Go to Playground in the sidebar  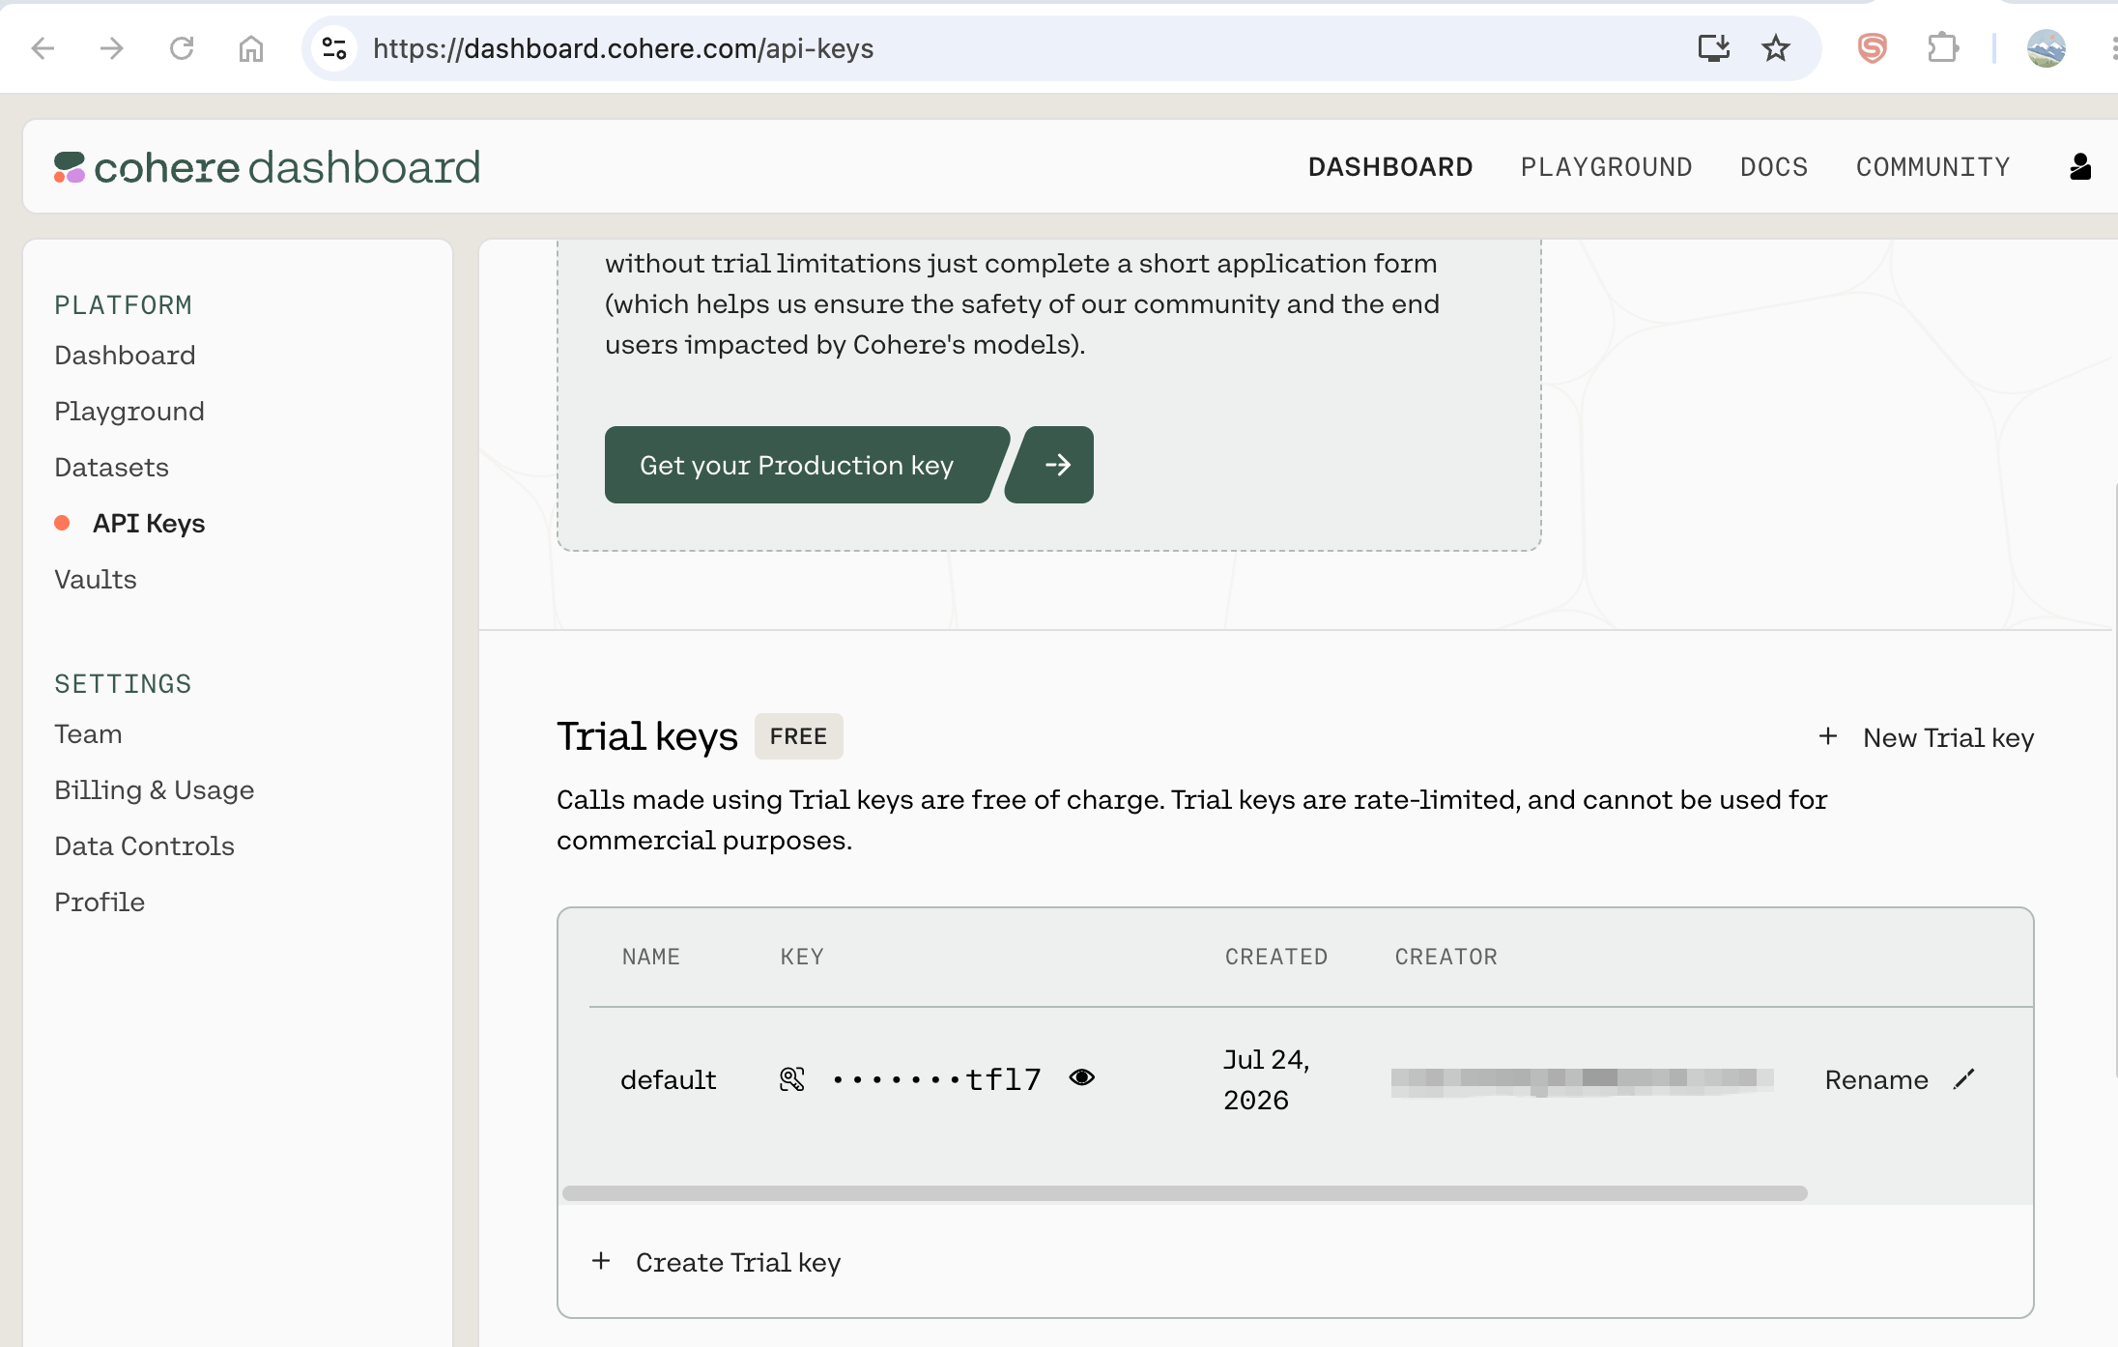pos(129,412)
